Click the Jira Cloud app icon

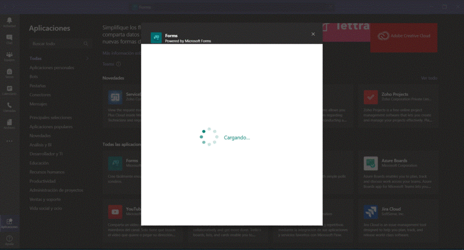click(371, 212)
